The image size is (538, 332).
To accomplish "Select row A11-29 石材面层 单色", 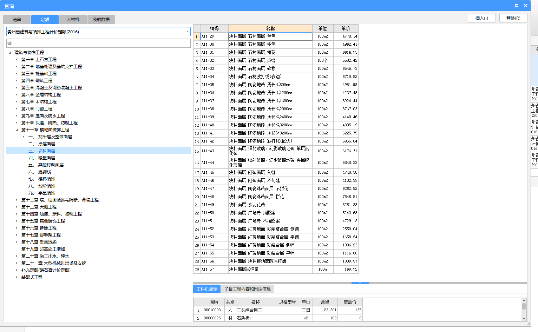I will point(276,36).
